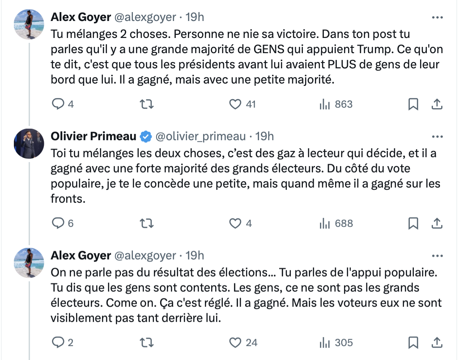Share Alex Goyer's first tweet
This screenshot has height=360, width=459.
(x=437, y=104)
